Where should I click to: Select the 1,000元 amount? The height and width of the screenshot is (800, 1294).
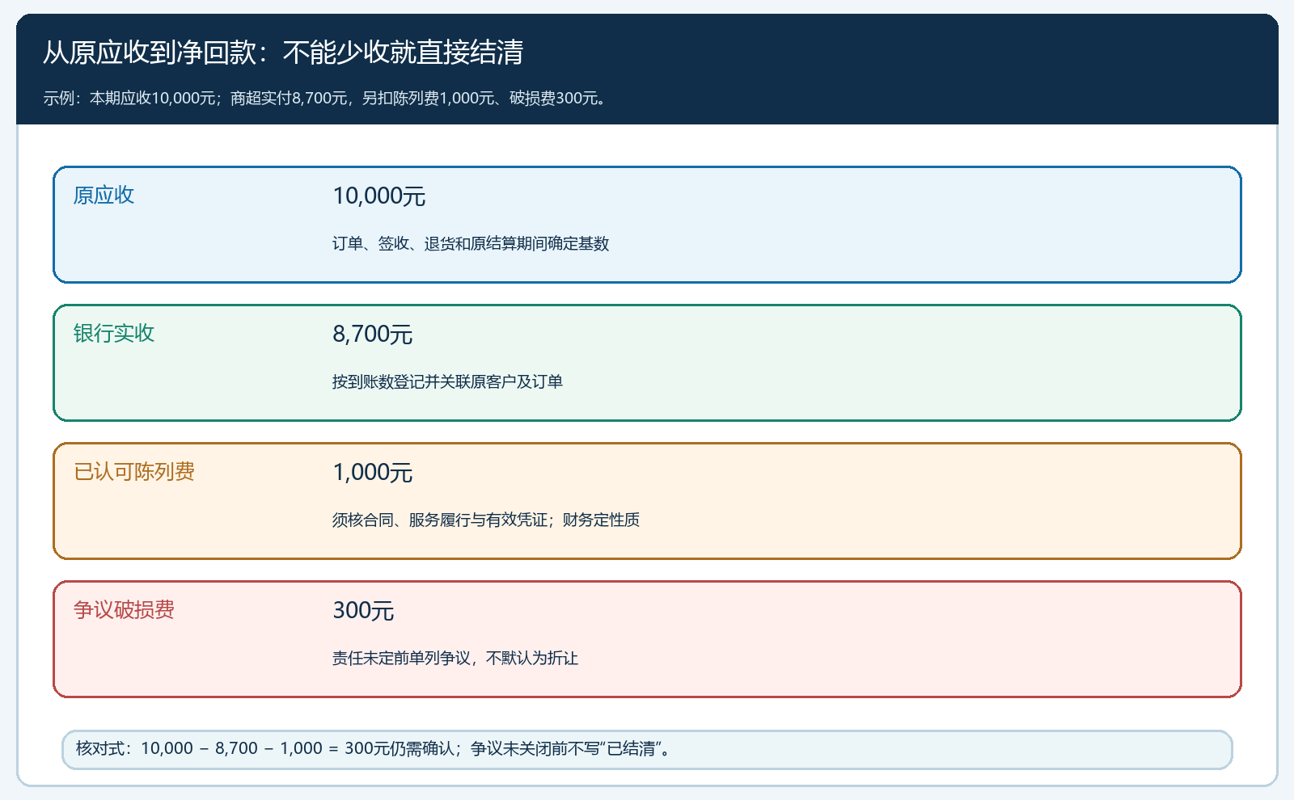point(373,472)
